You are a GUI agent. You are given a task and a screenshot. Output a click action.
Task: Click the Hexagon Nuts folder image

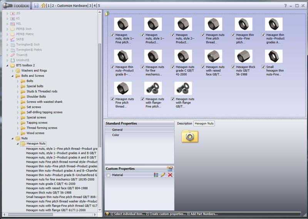click(189, 136)
